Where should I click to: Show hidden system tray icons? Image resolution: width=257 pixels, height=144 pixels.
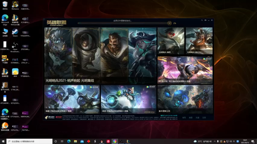(x=215, y=141)
